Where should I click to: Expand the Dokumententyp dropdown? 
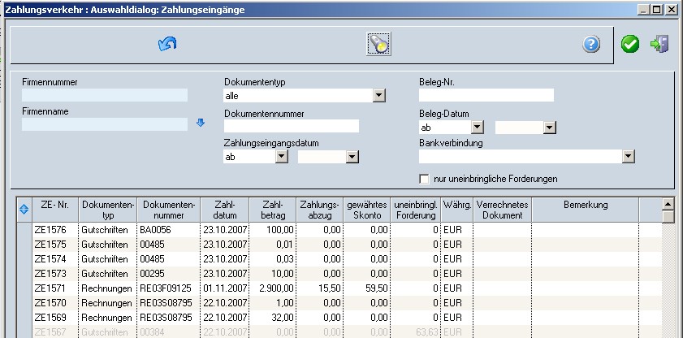click(378, 96)
